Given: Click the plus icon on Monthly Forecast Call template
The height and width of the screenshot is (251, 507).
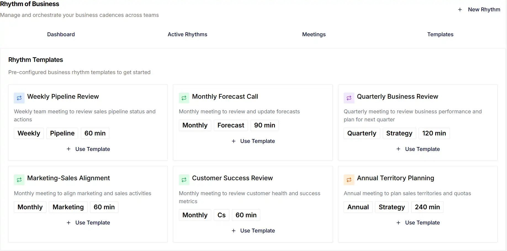Looking at the screenshot, I should (234, 141).
